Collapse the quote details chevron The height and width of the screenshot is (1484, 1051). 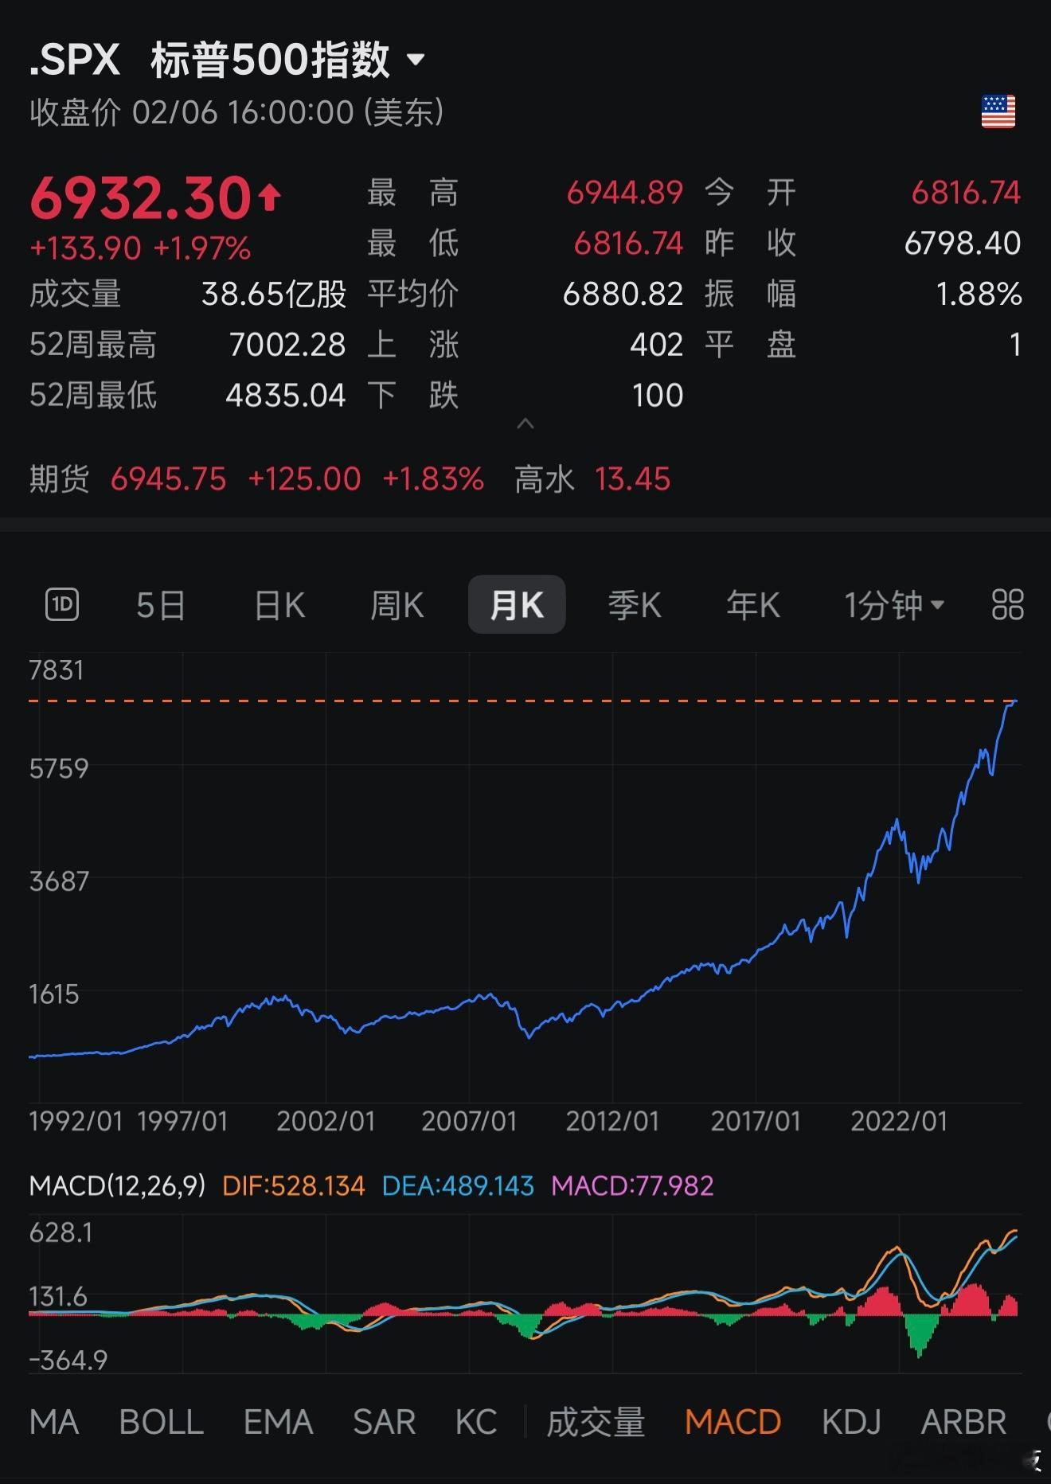tap(525, 424)
